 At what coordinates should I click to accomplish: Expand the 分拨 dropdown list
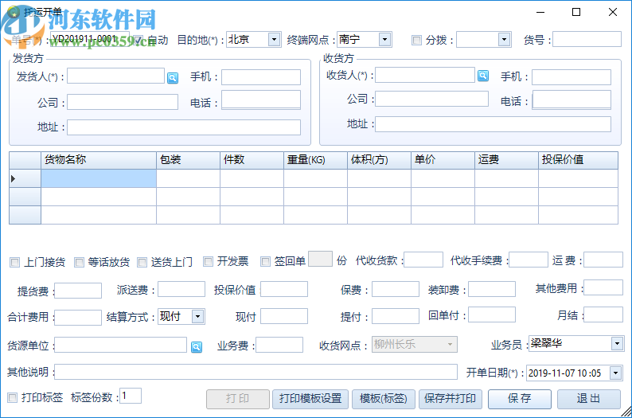point(504,40)
